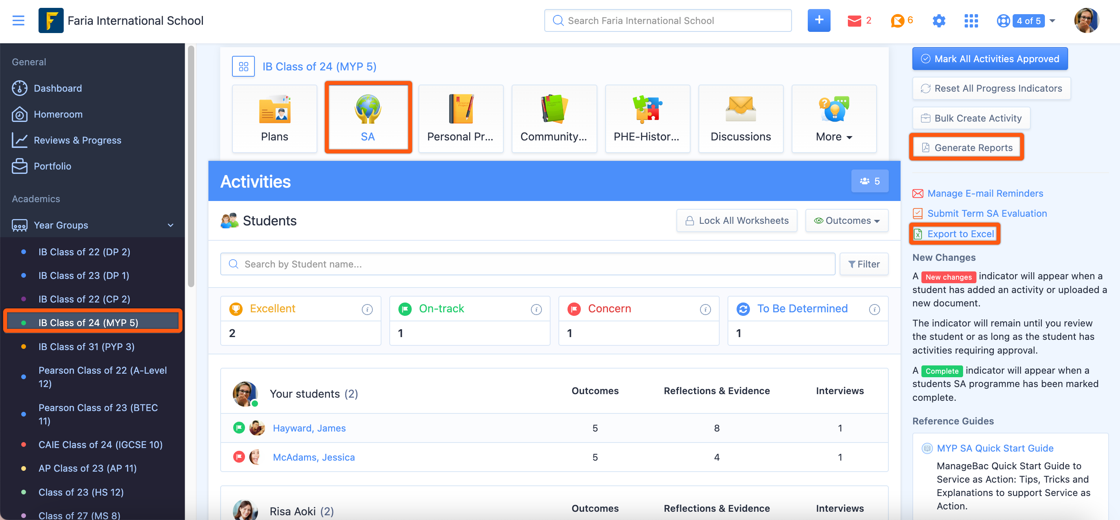Click the 5 students count badge
This screenshot has height=520, width=1120.
(x=869, y=181)
